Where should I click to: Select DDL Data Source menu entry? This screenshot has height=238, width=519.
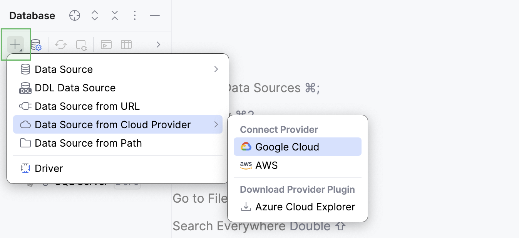click(75, 88)
